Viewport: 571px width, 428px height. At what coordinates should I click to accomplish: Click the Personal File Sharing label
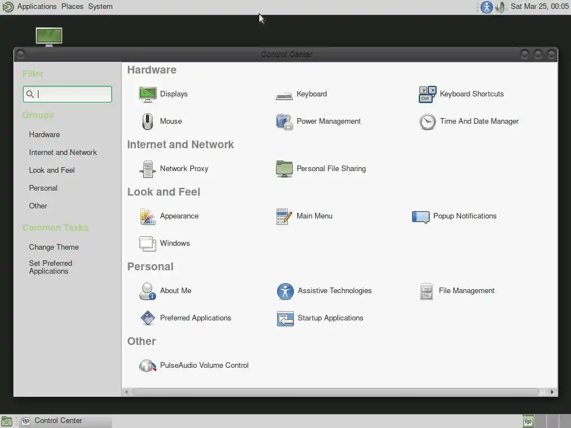click(331, 168)
